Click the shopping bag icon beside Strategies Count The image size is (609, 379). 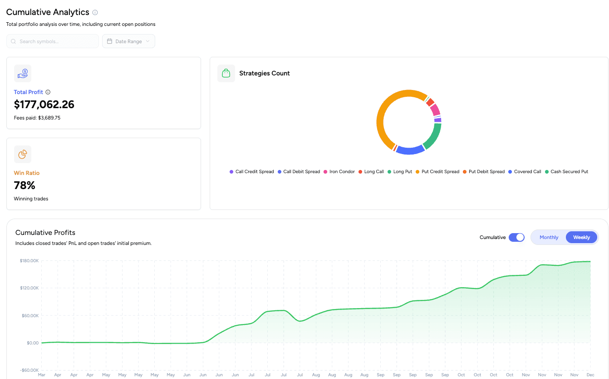pyautogui.click(x=226, y=73)
